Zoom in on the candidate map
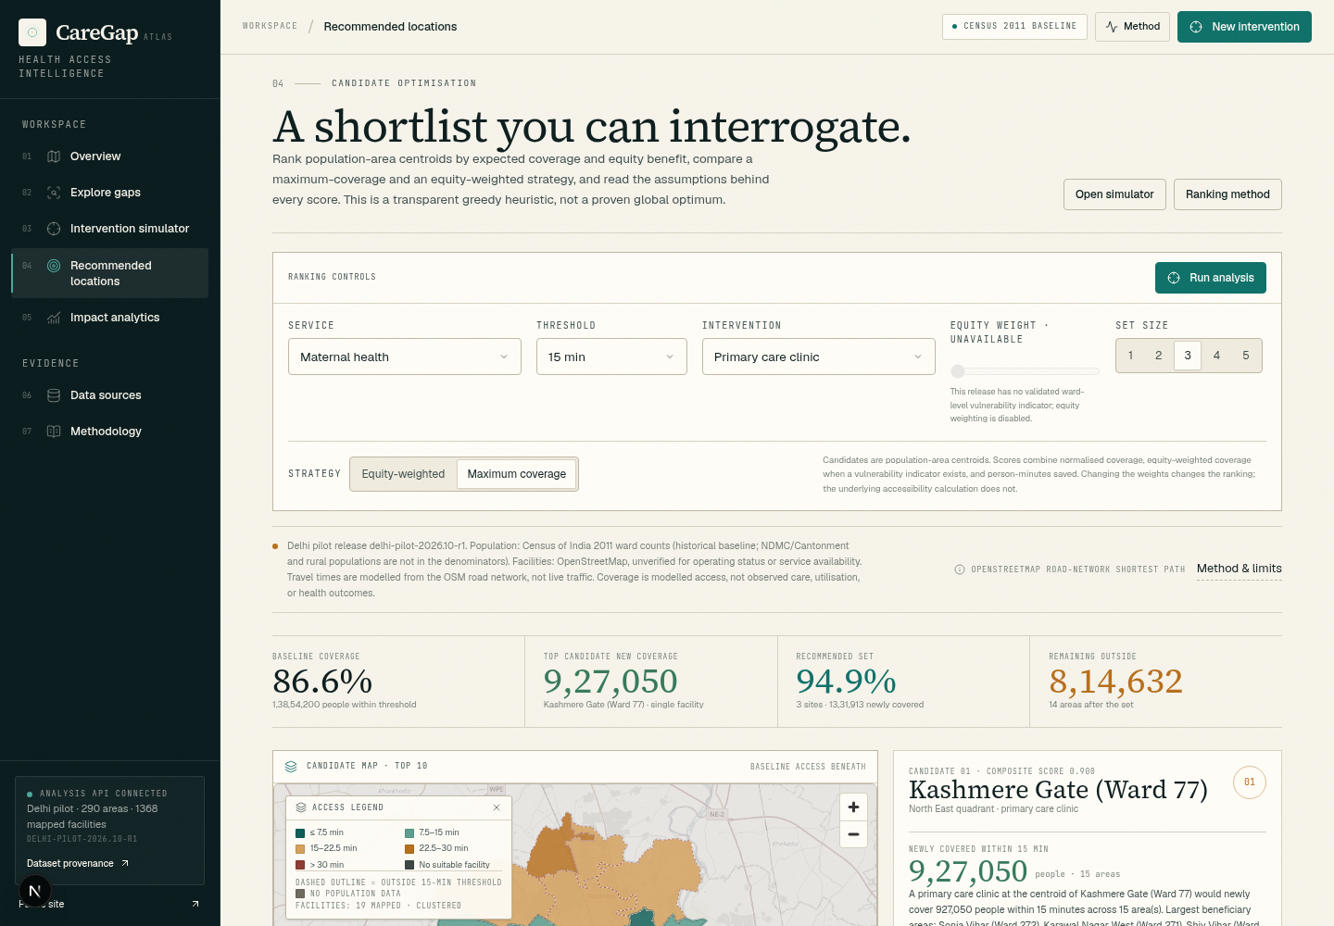Screen dimensions: 1334x926 point(853,807)
